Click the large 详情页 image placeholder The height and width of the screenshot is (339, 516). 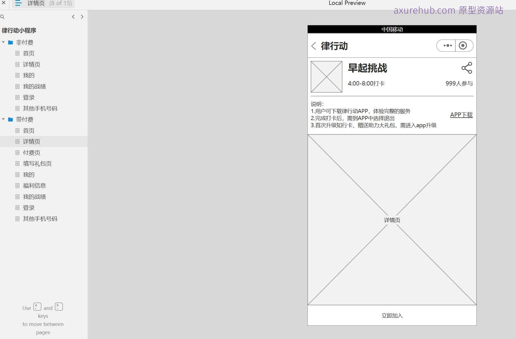392,220
